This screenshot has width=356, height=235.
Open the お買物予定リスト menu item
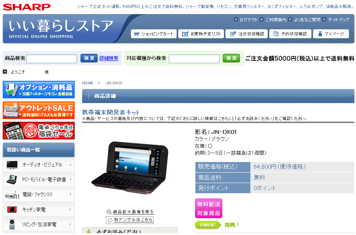pyautogui.click(x=201, y=34)
